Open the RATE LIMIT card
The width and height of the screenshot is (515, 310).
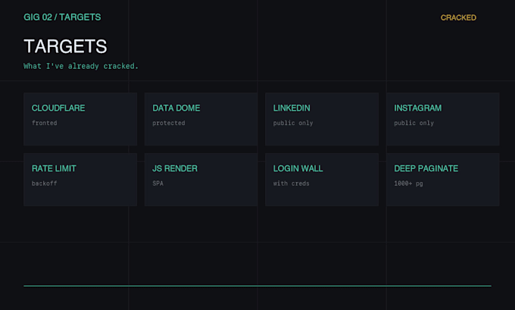point(80,180)
